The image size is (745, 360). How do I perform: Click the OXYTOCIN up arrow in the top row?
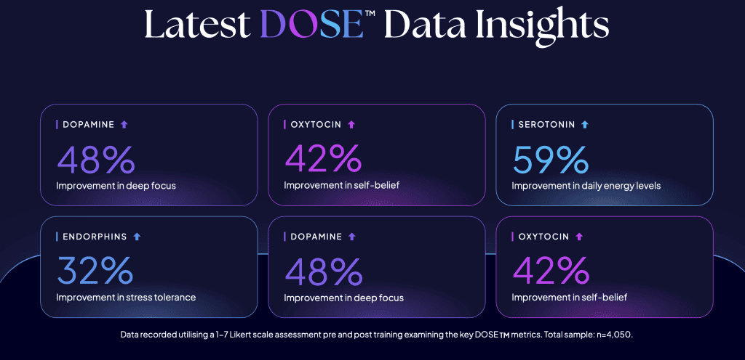(351, 125)
